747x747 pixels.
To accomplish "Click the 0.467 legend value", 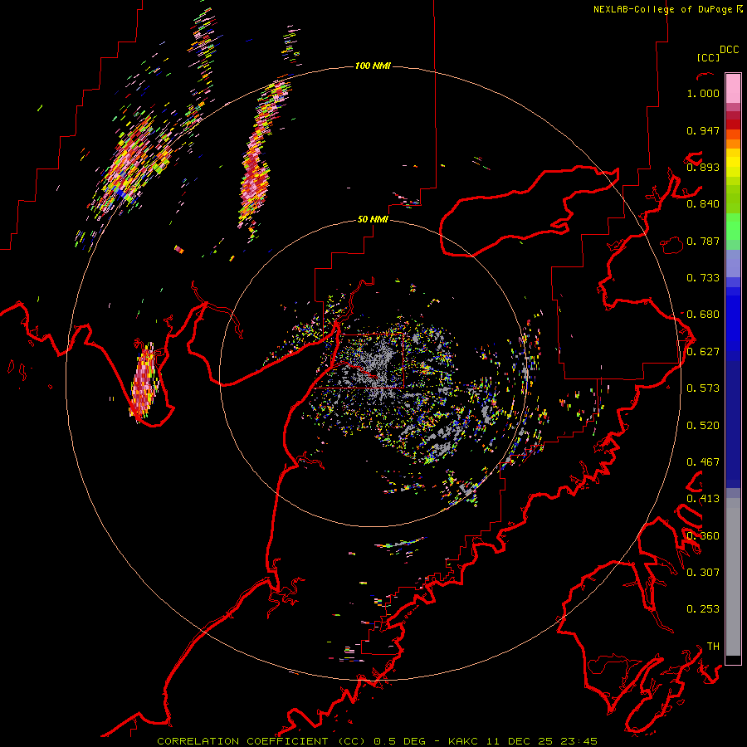I will [703, 462].
